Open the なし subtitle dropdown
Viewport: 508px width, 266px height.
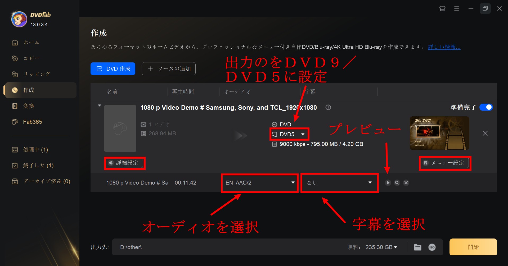pyautogui.click(x=339, y=183)
